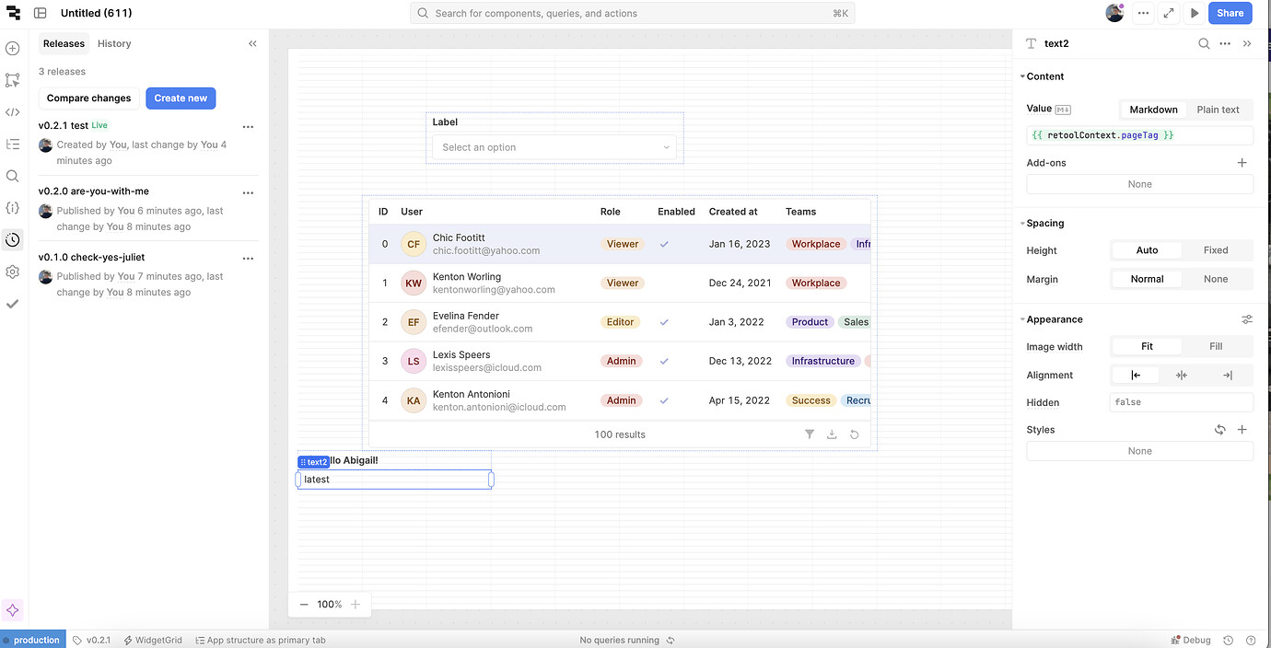Viewport: 1271px width, 648px height.
Task: Edit the Value code field
Action: click(x=1140, y=135)
